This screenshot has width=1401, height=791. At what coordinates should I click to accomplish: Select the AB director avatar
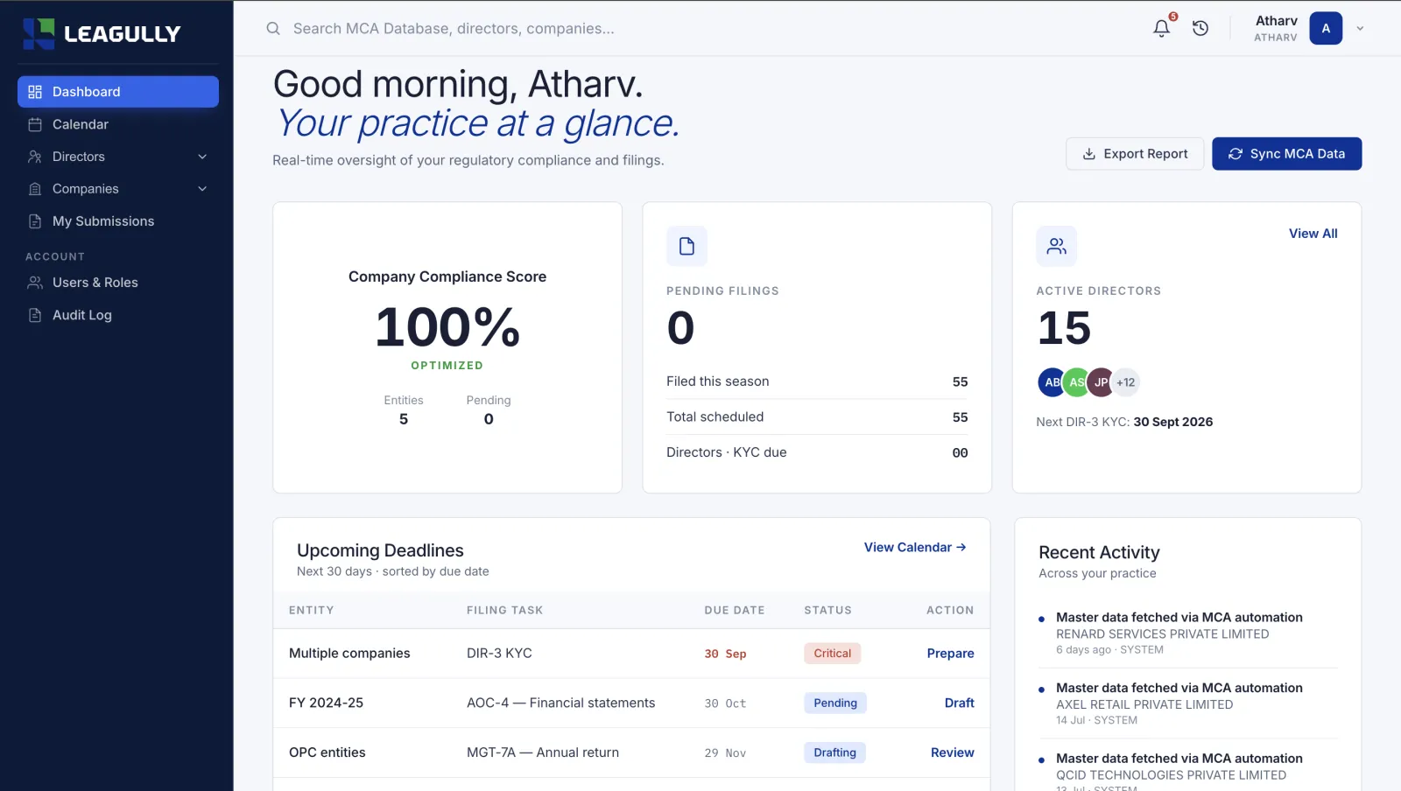[1052, 382]
